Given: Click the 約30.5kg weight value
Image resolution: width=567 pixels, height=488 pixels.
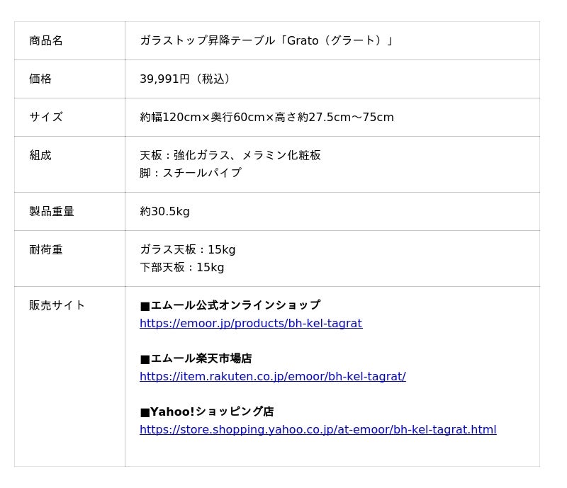Looking at the screenshot, I should click(x=164, y=212).
